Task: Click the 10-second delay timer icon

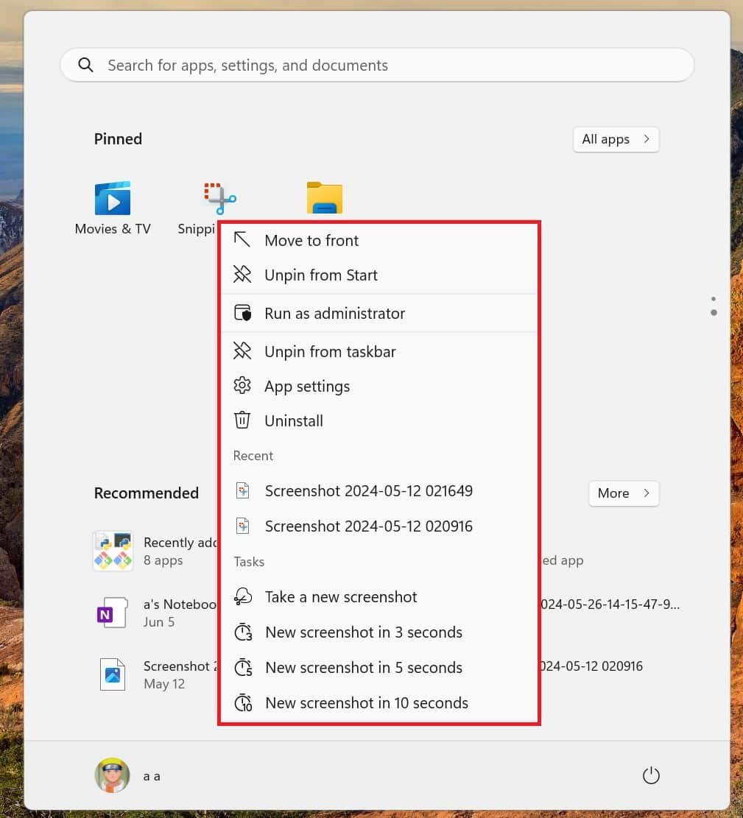Action: pyautogui.click(x=242, y=702)
